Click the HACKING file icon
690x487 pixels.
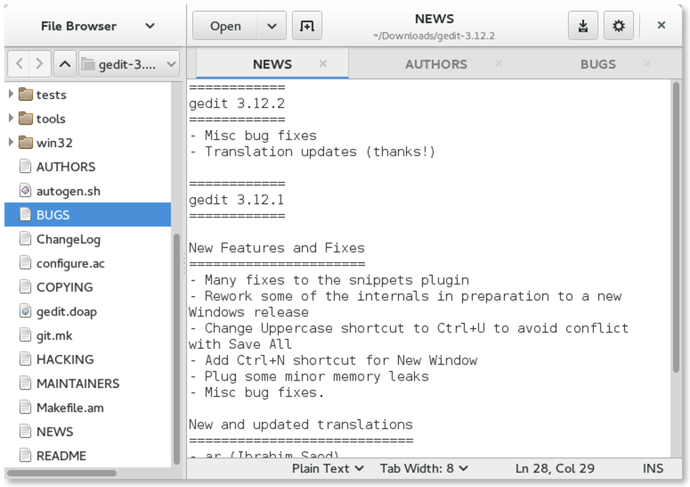point(26,359)
